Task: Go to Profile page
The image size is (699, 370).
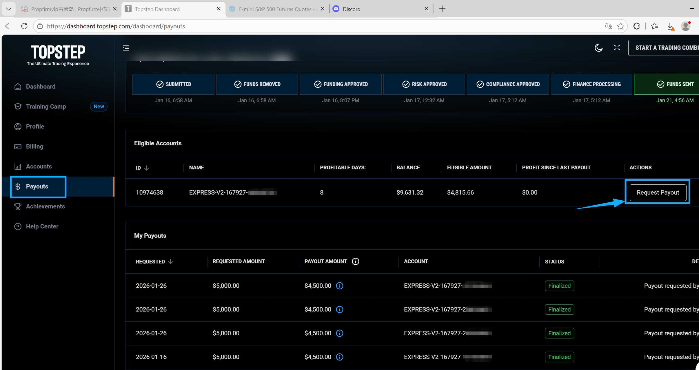Action: 58,127
